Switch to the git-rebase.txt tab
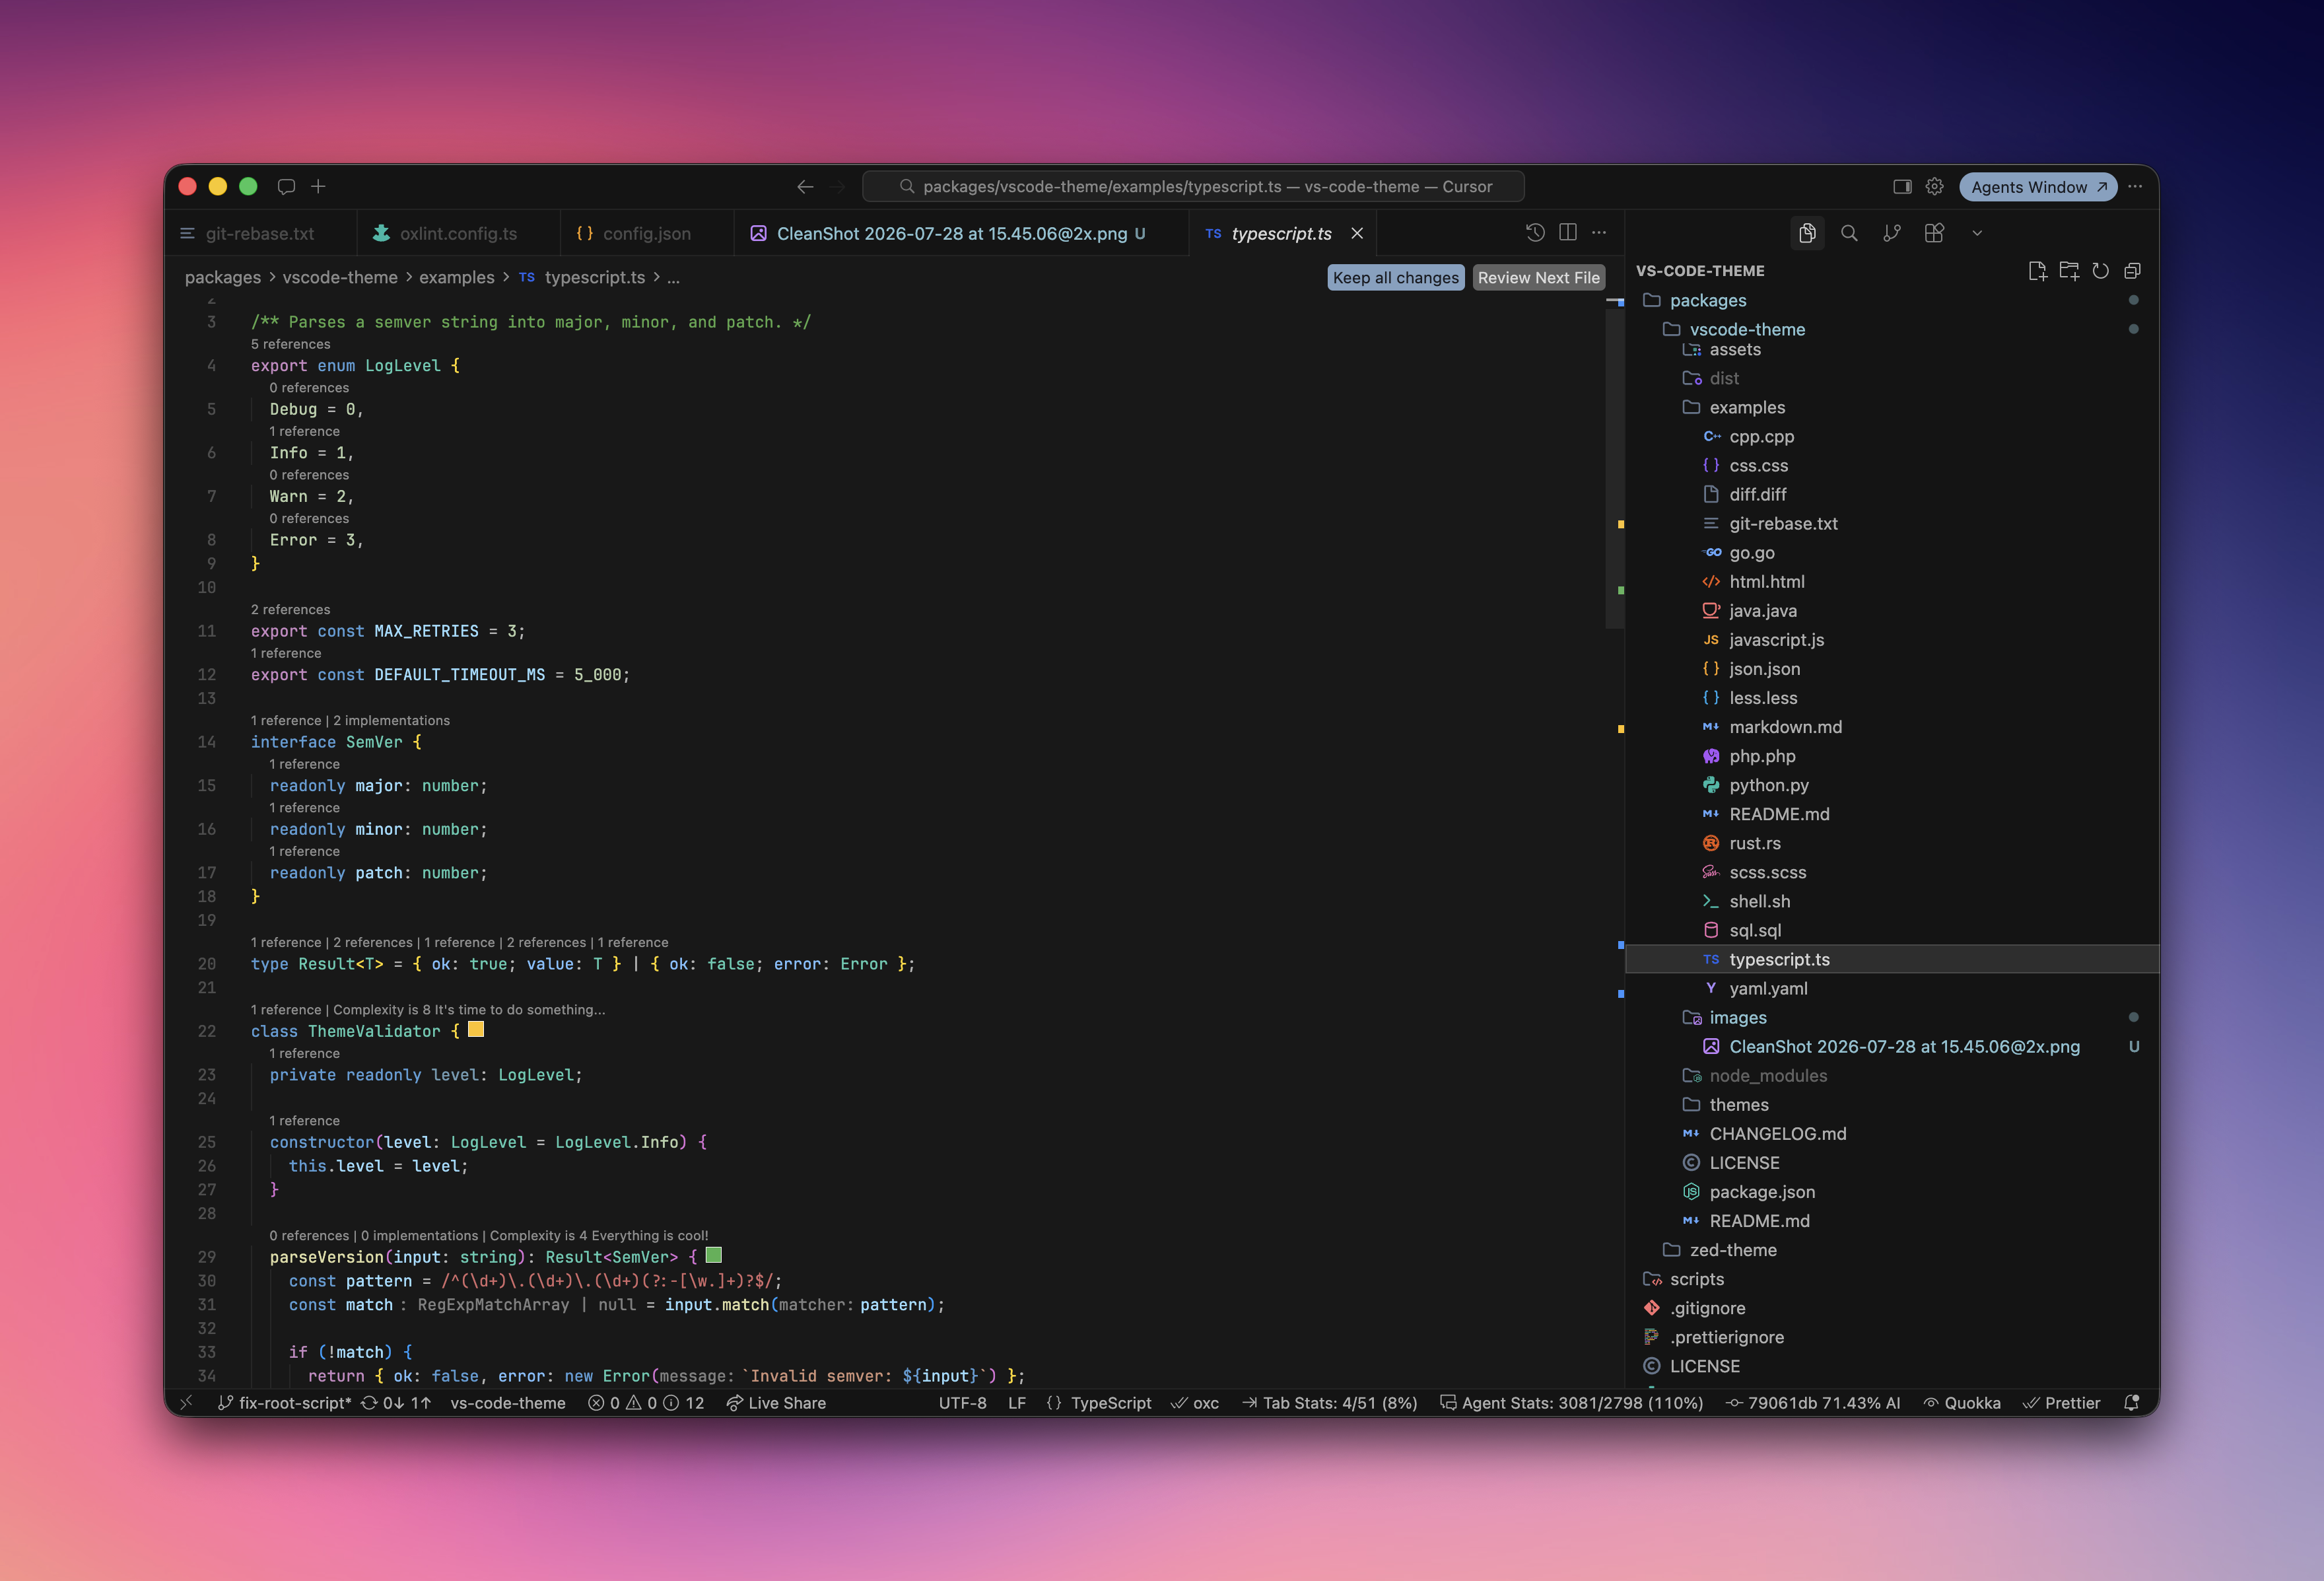The image size is (2324, 1581). pyautogui.click(x=259, y=233)
